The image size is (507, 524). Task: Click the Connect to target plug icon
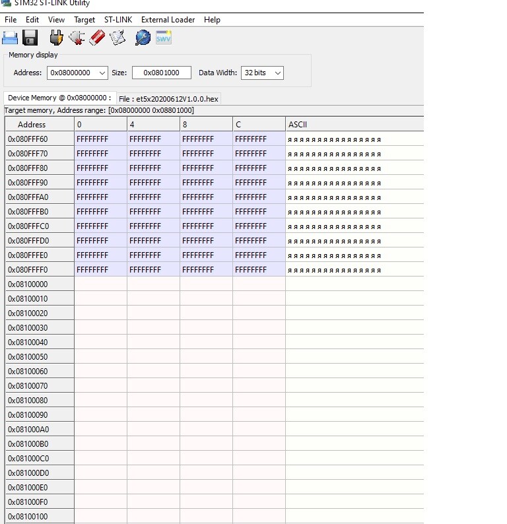[56, 38]
